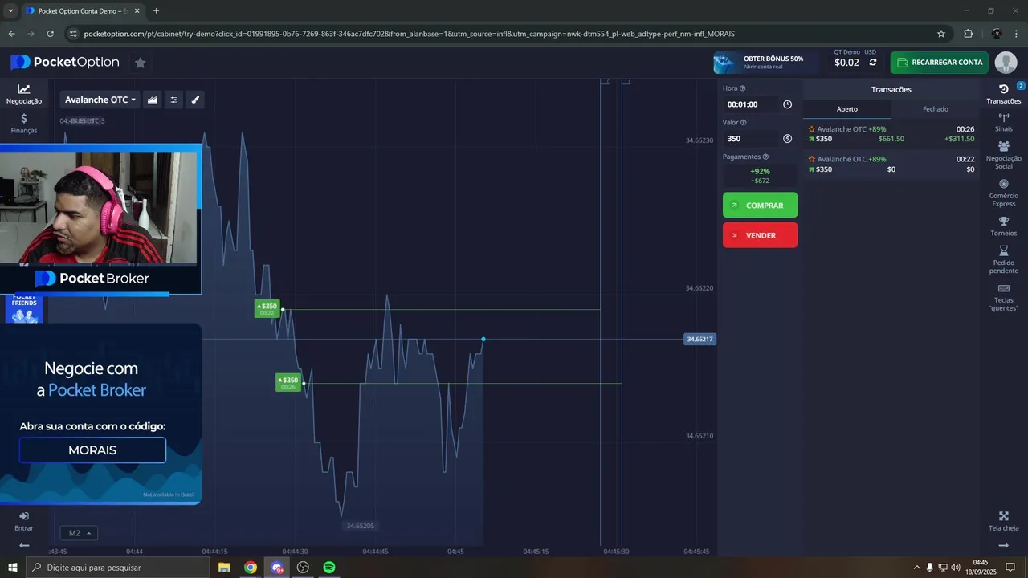Image resolution: width=1028 pixels, height=578 pixels.
Task: Collapse left sidebar arrow
Action: (x=24, y=545)
